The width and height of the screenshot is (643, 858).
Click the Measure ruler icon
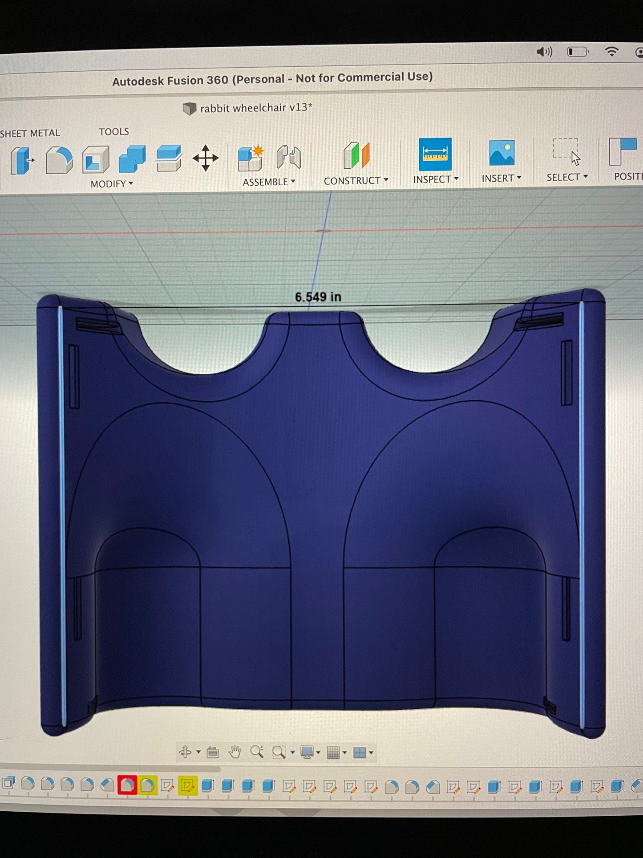(x=435, y=154)
